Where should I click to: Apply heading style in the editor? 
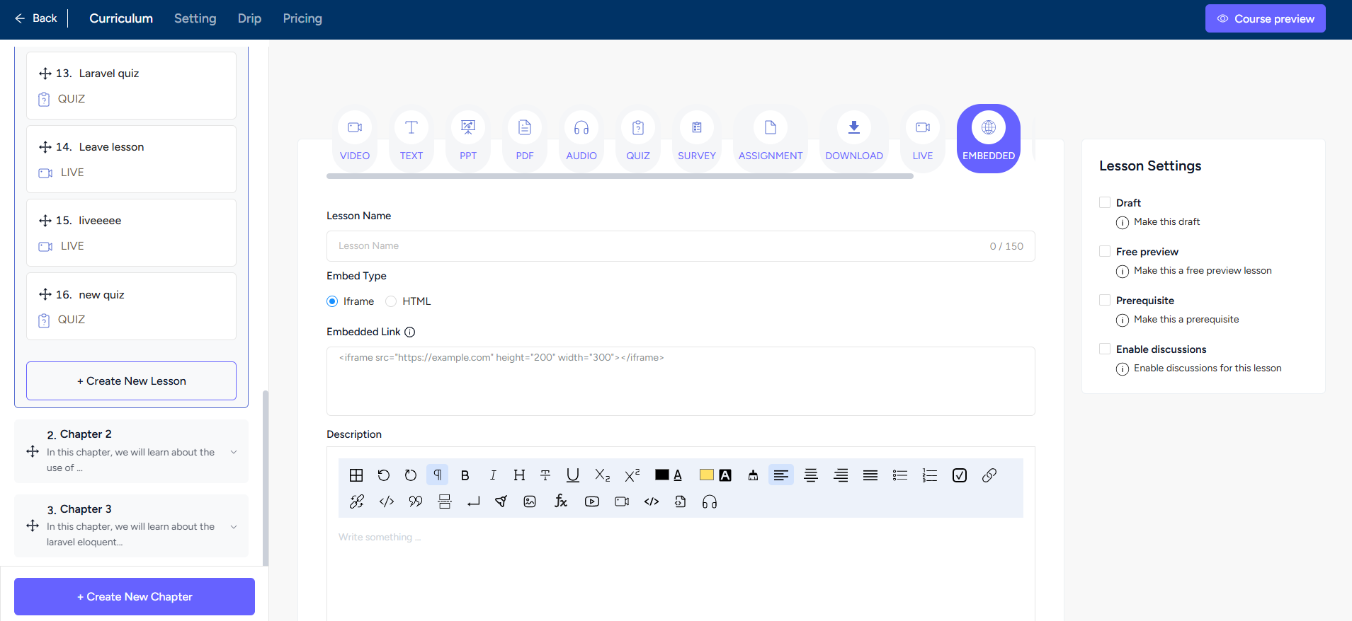[x=519, y=475]
